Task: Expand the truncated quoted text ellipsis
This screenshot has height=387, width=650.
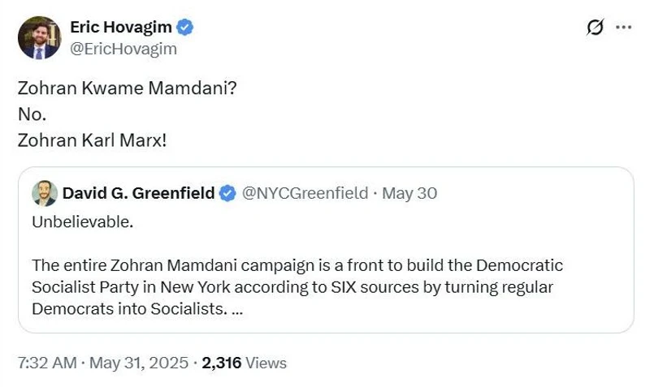Action: (236, 309)
